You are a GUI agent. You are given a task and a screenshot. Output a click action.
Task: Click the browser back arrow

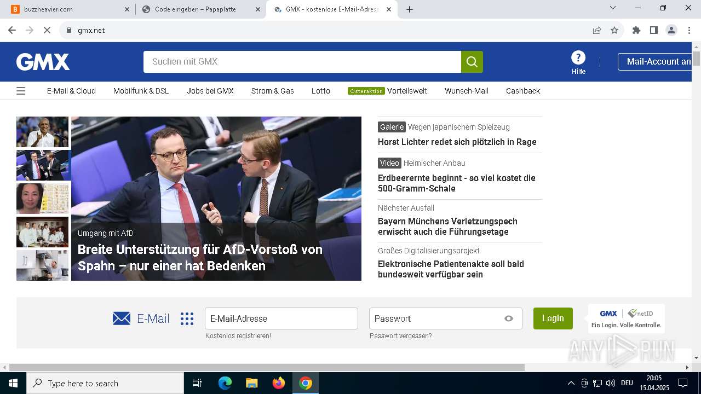coord(12,30)
